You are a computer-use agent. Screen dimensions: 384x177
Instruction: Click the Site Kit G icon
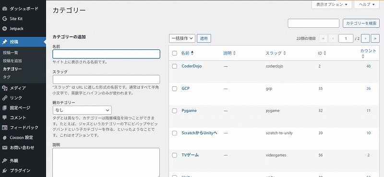pyautogui.click(x=4, y=19)
